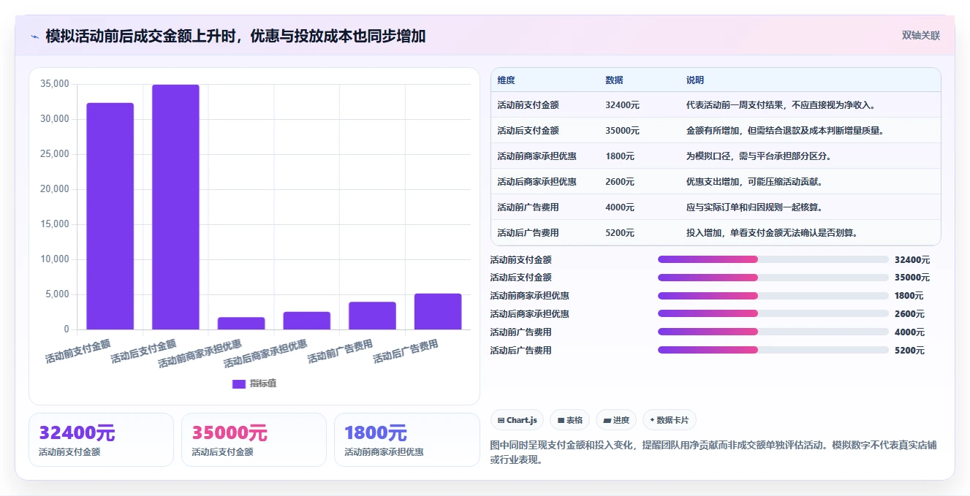Open the 35000元 活动后支付金额 stat card
Viewport: 970px width, 496px height.
tap(254, 440)
